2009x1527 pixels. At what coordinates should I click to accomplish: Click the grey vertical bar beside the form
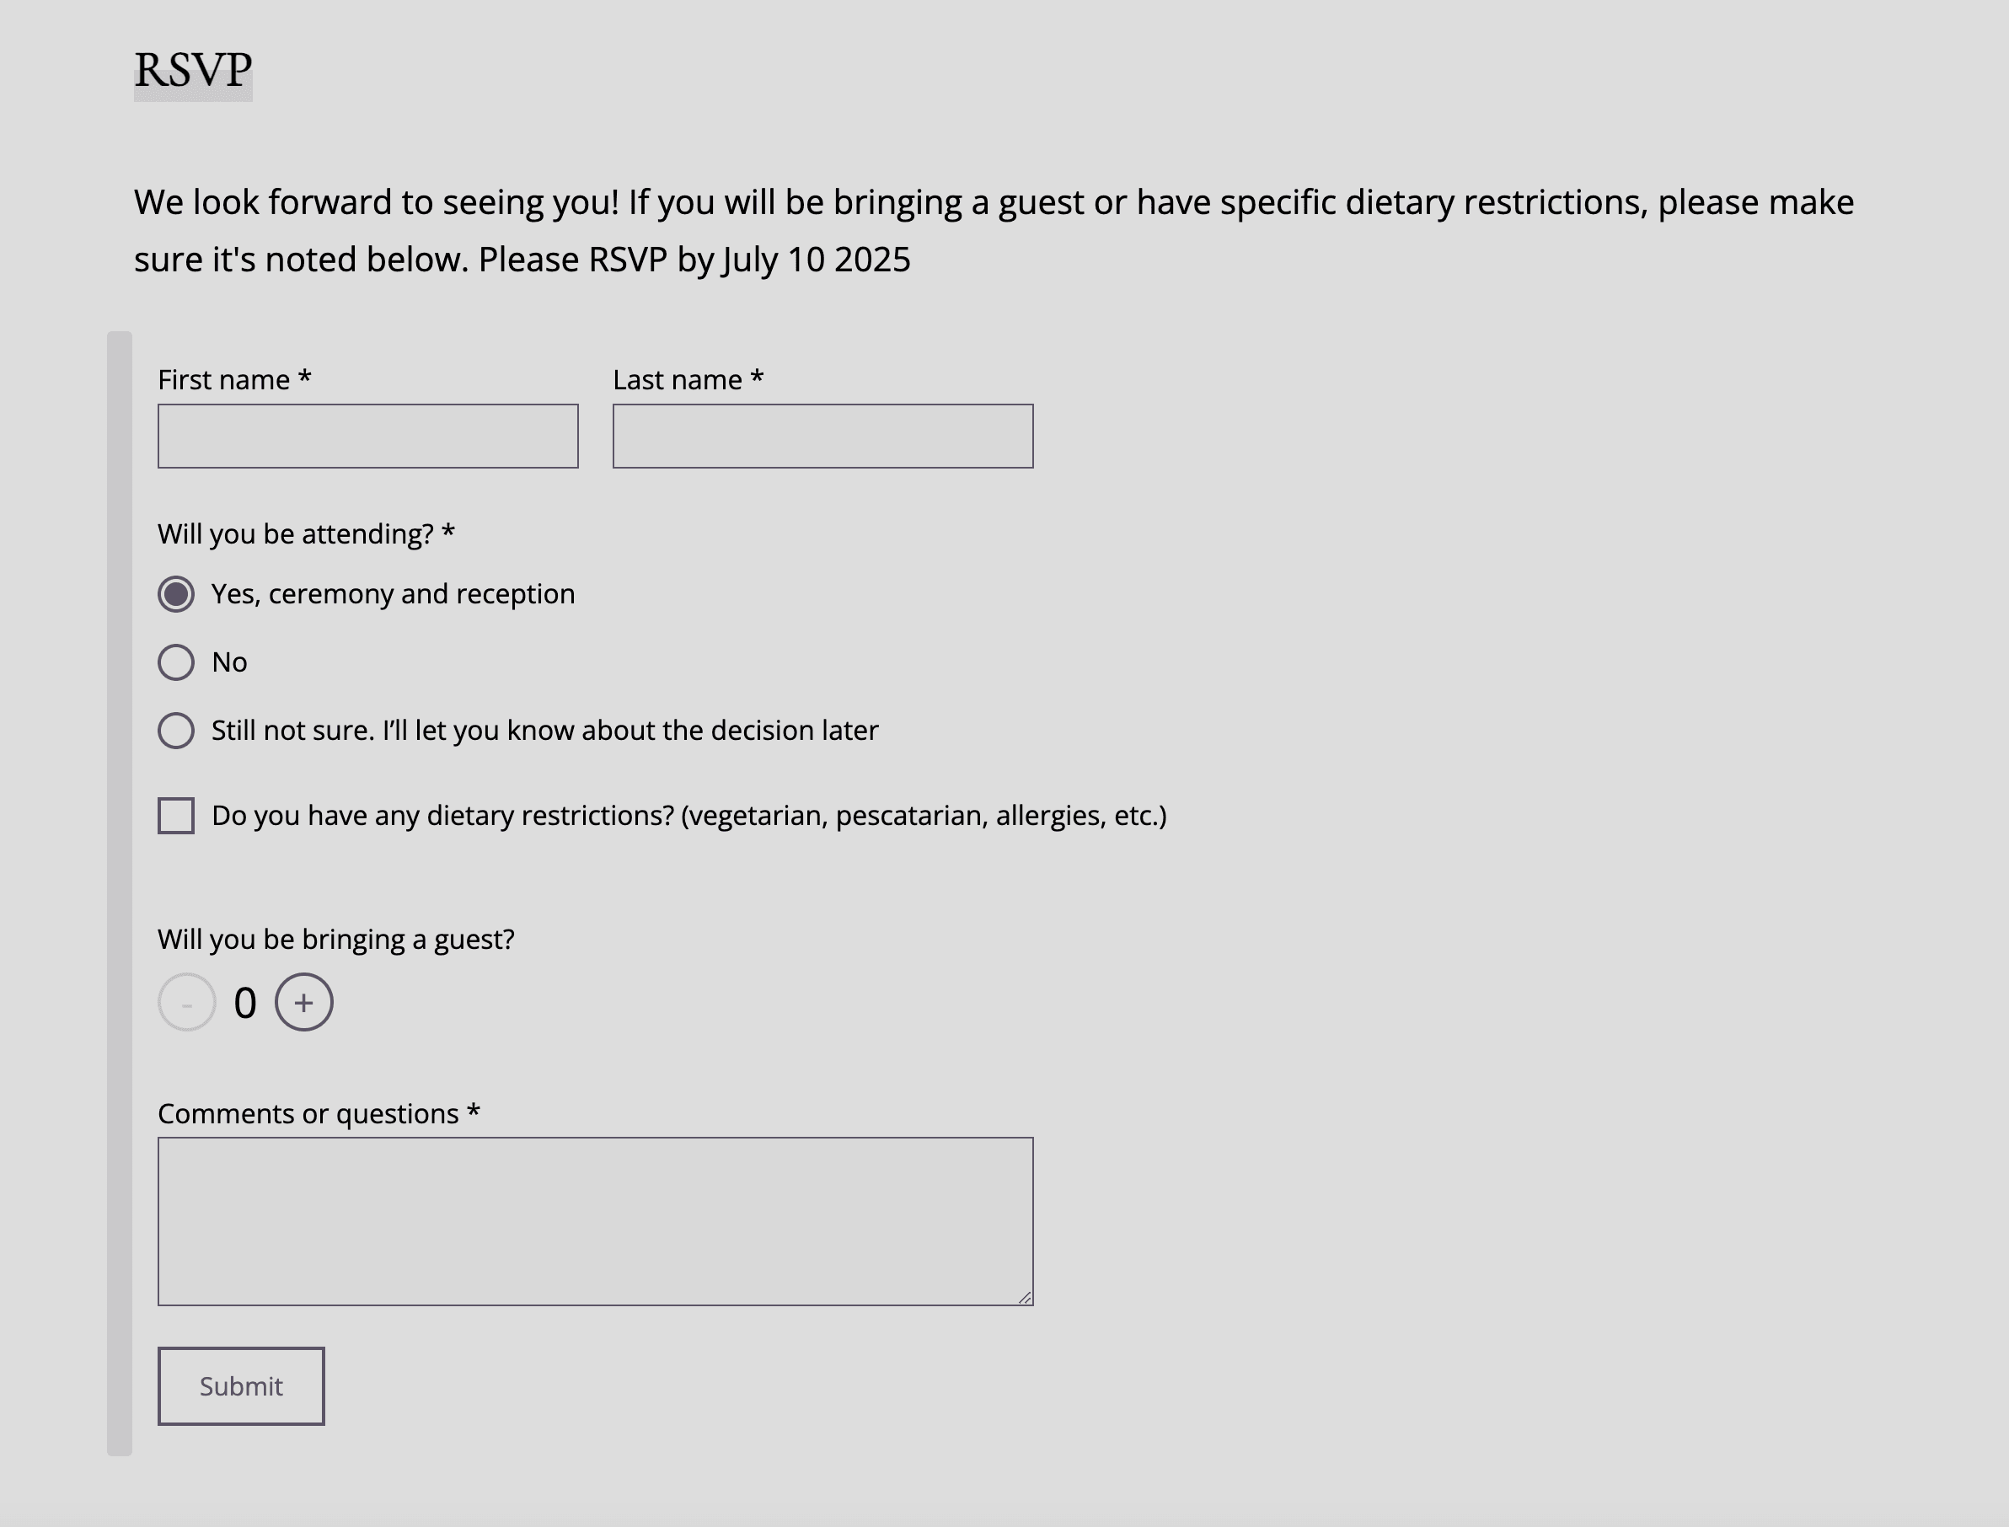click(120, 892)
